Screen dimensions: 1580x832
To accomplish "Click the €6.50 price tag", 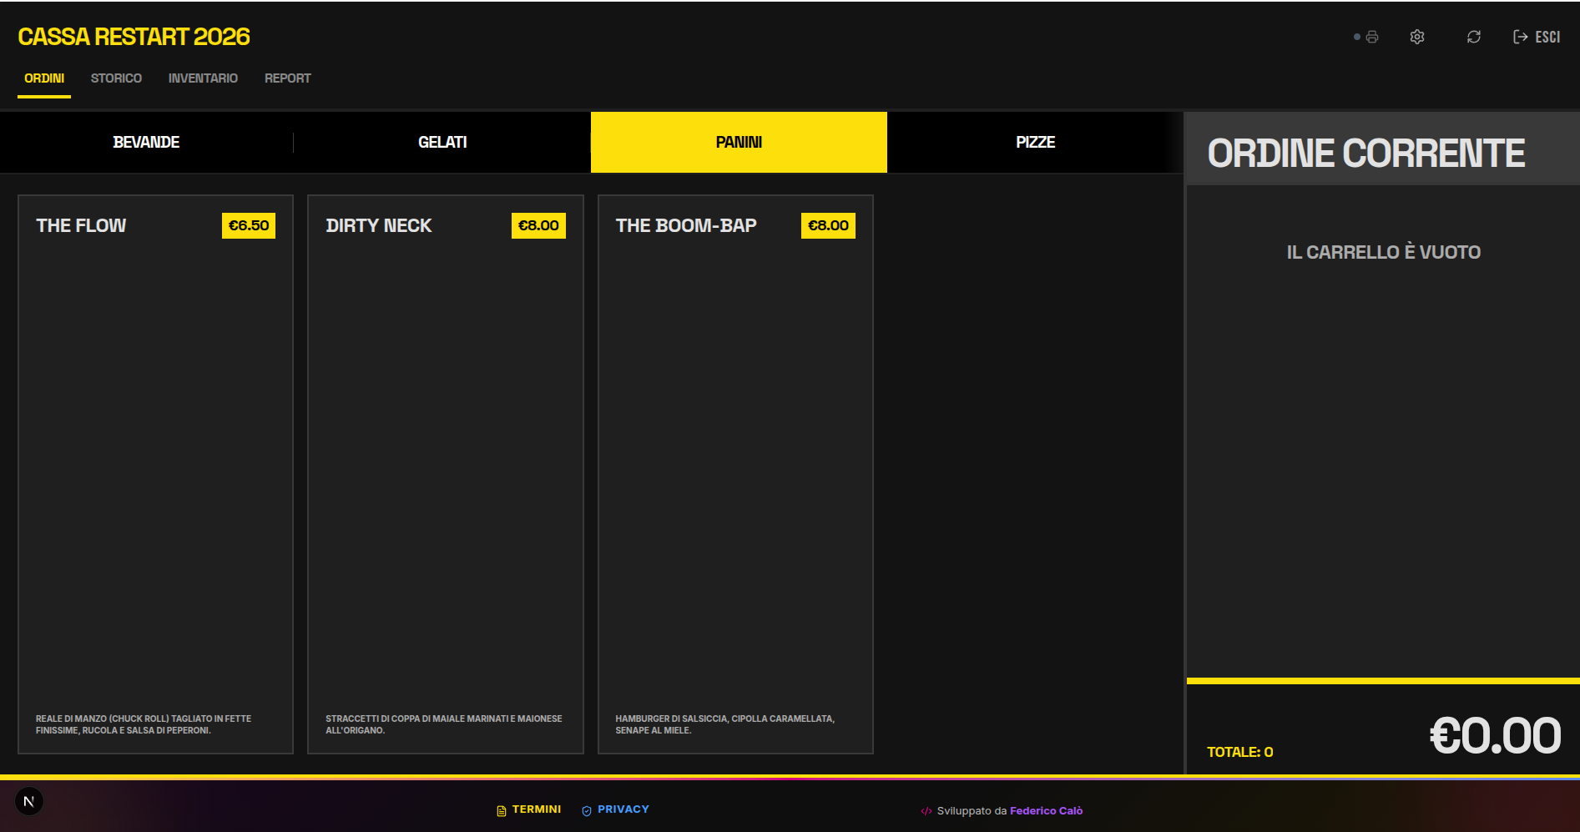I will [x=249, y=225].
